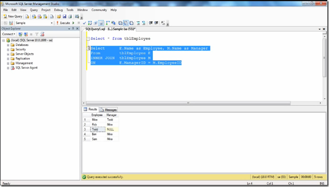Viewport: 329px width, 187px height.
Task: Open the Project menu
Action: tap(46, 10)
